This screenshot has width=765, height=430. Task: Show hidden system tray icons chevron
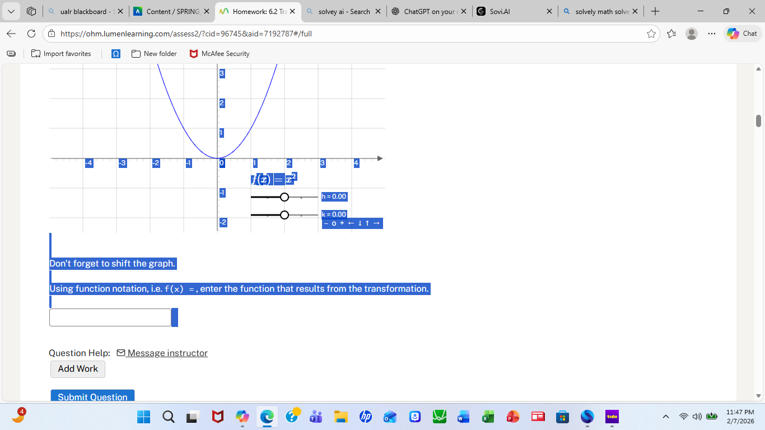[666, 417]
